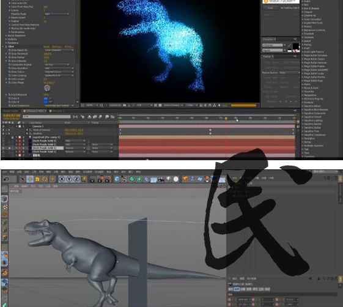Toggle hide shy layers switch in timeline

point(90,117)
